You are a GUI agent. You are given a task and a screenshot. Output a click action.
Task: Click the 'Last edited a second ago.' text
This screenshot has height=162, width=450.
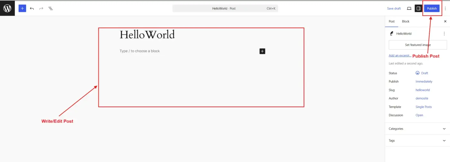tap(406, 64)
